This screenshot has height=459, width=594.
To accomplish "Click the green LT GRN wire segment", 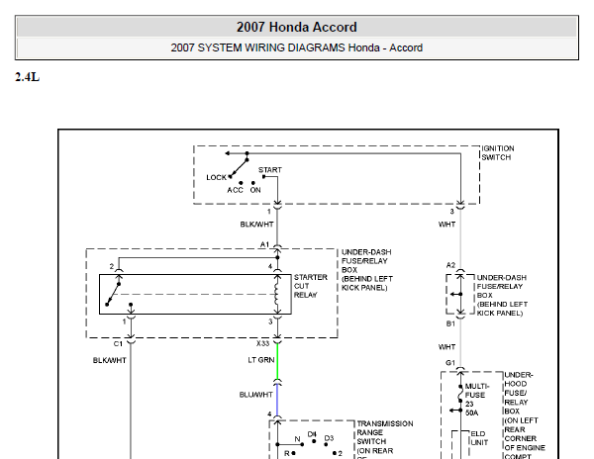I will (x=277, y=361).
